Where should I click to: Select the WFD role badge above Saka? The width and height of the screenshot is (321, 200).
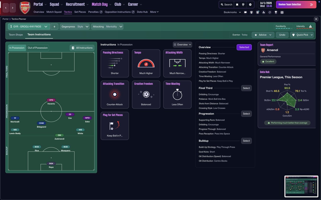(x=87, y=118)
